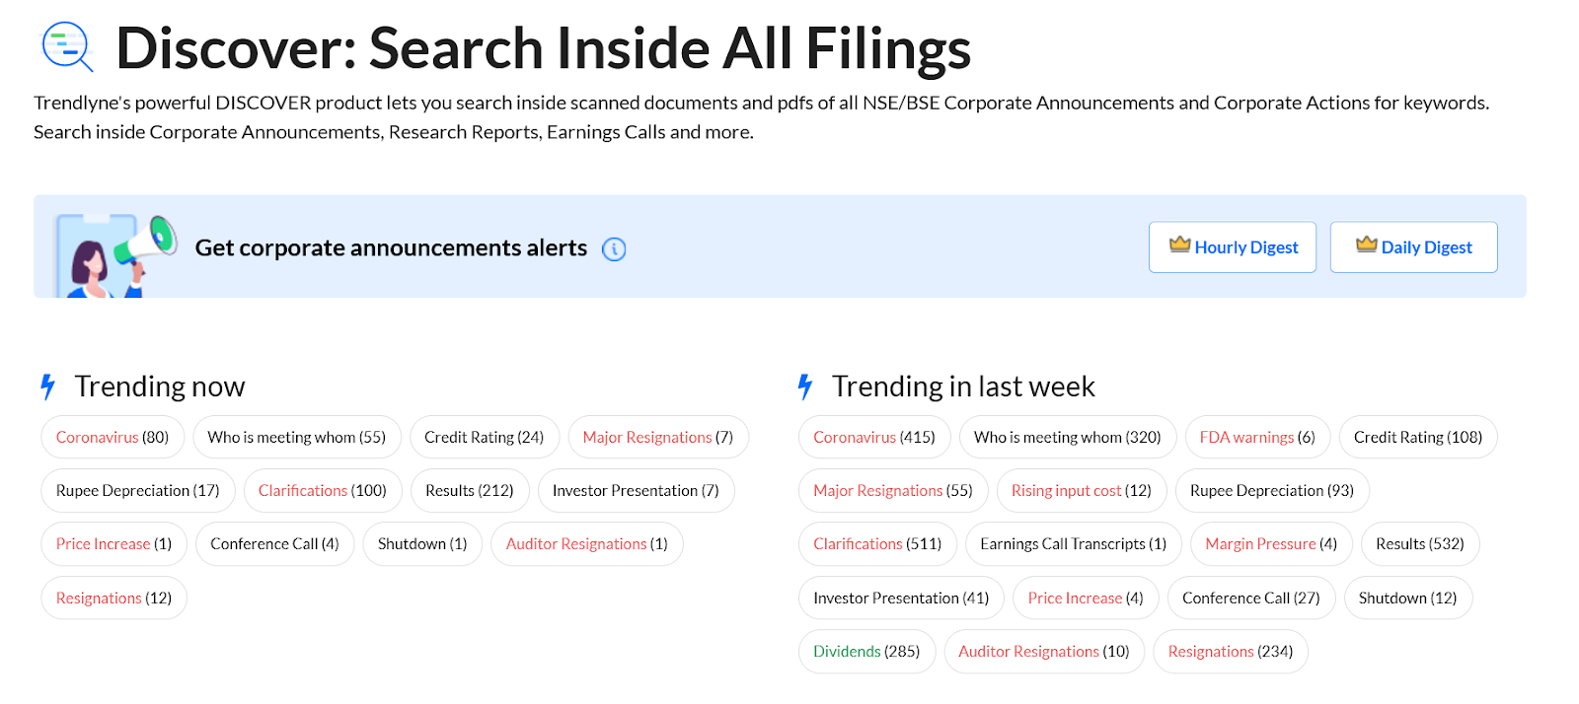1579x704 pixels.
Task: Open the Results (532) tag
Action: click(x=1420, y=543)
